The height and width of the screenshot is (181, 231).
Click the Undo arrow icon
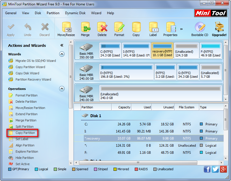(x=28, y=27)
